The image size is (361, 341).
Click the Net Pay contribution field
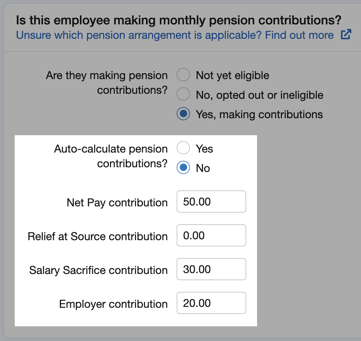[211, 201]
